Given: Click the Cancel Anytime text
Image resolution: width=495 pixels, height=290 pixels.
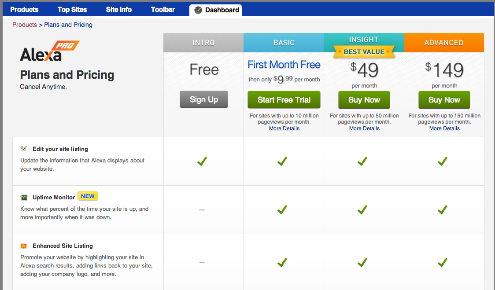Looking at the screenshot, I should [43, 87].
